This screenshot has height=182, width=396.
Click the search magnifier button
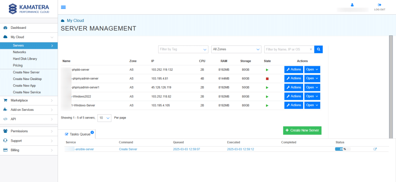[319, 49]
